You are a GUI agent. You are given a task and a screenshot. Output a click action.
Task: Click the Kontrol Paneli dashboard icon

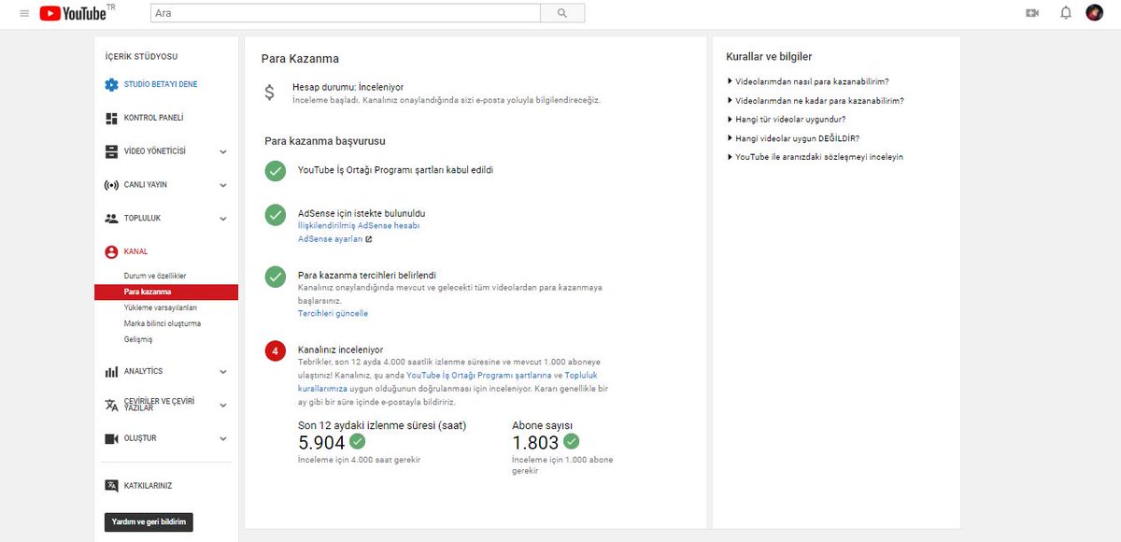coord(111,118)
